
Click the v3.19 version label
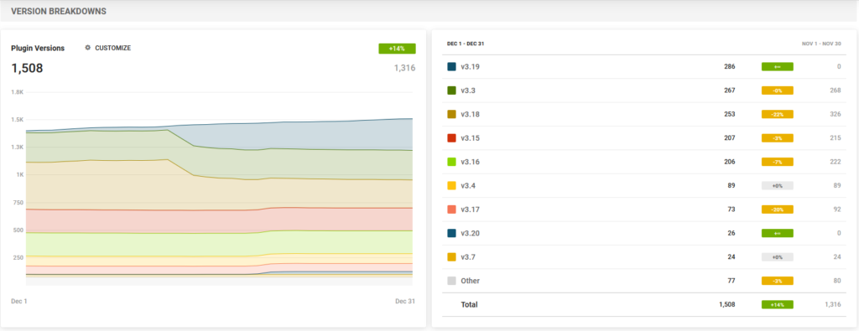470,67
